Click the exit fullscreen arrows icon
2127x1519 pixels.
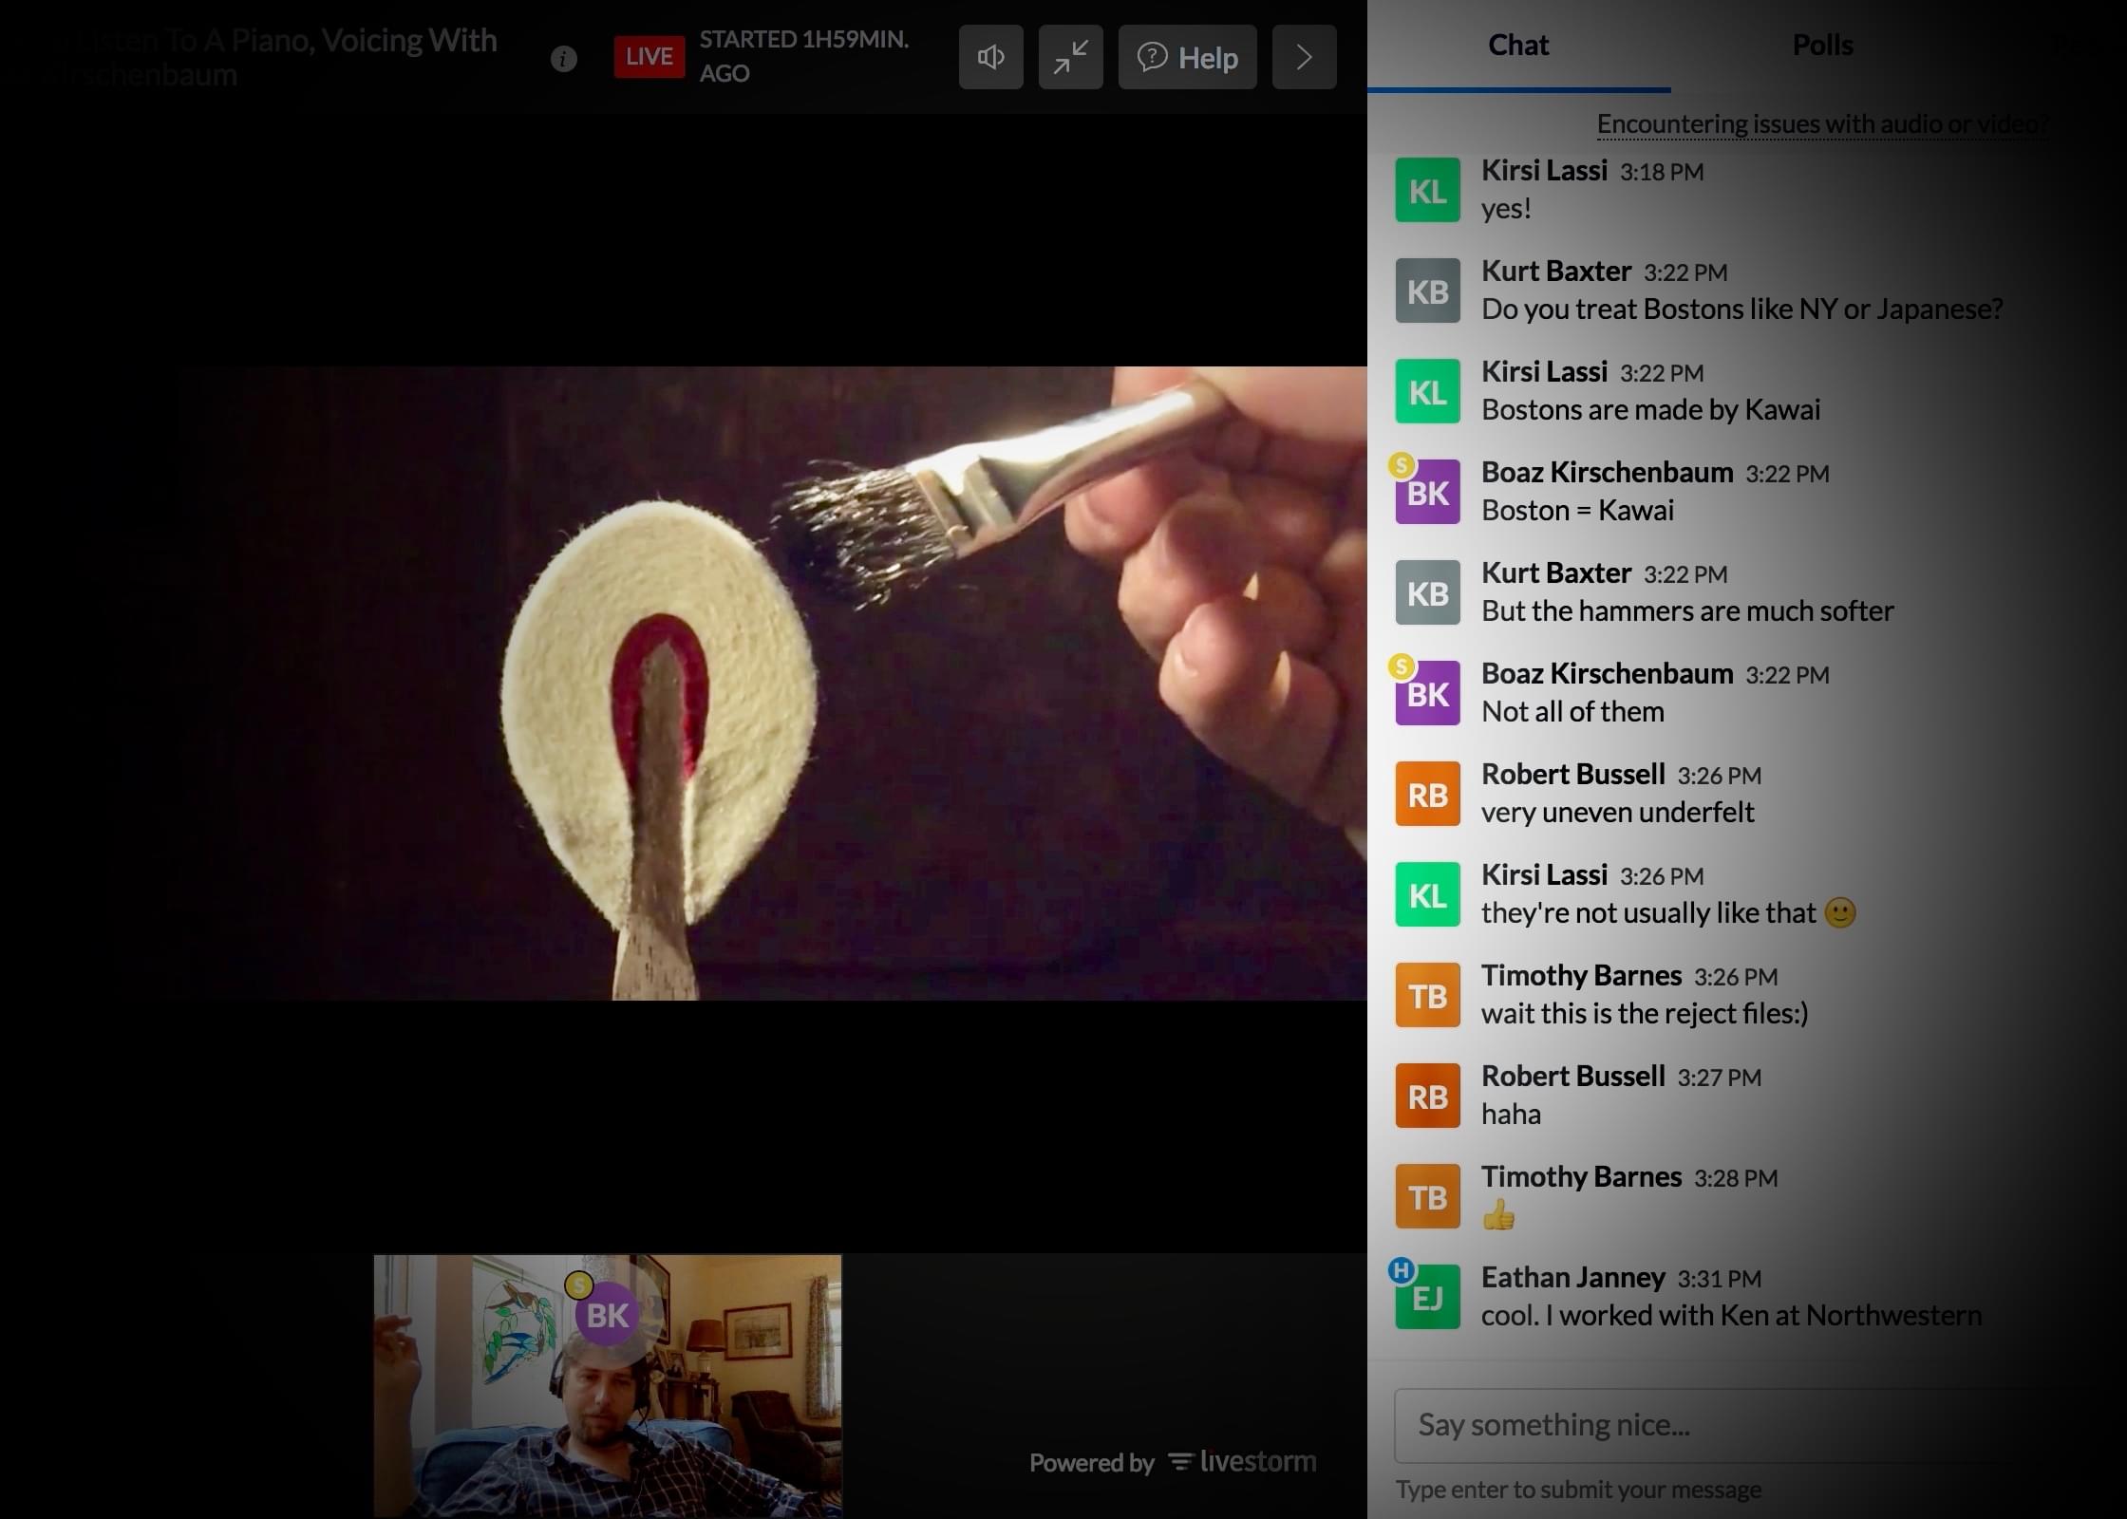point(1070,58)
